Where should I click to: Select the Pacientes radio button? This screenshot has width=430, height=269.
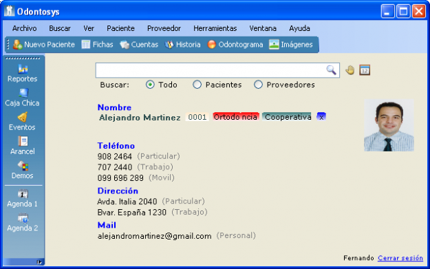[x=197, y=85]
